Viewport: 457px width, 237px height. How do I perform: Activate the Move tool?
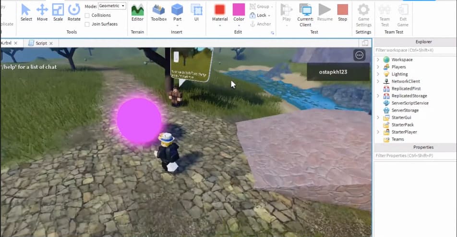click(42, 12)
